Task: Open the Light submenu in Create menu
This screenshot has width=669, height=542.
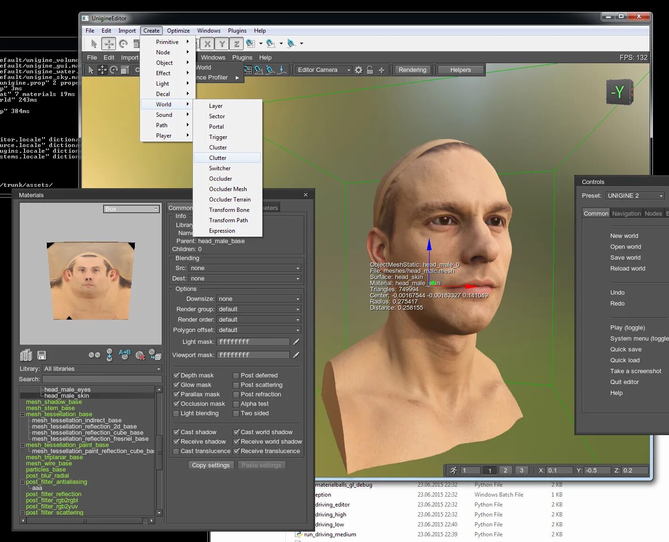Action: 167,84
